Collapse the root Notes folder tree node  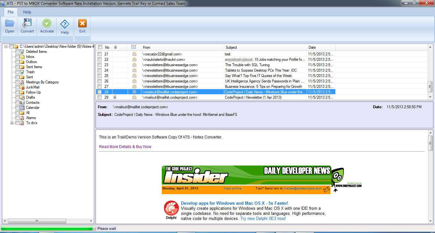tap(6, 46)
